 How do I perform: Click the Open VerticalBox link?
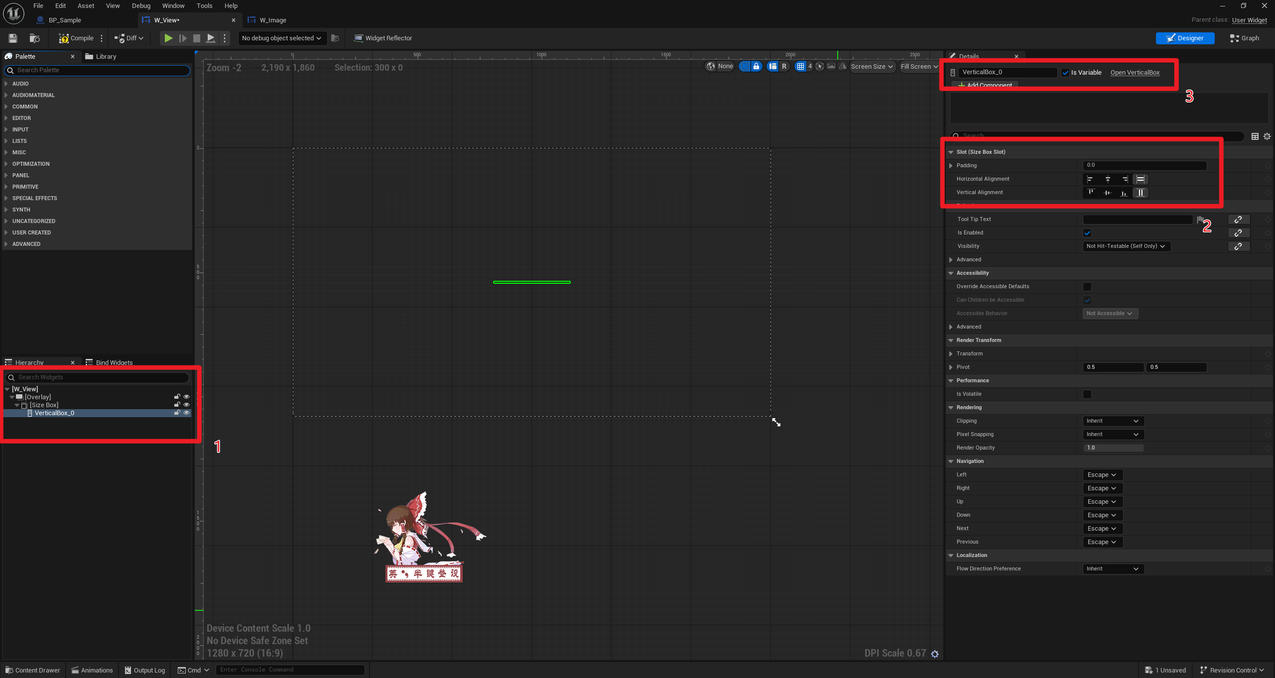[x=1135, y=73]
